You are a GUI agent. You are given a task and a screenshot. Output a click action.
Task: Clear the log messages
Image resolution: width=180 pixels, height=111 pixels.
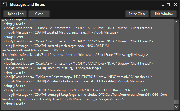point(39,14)
